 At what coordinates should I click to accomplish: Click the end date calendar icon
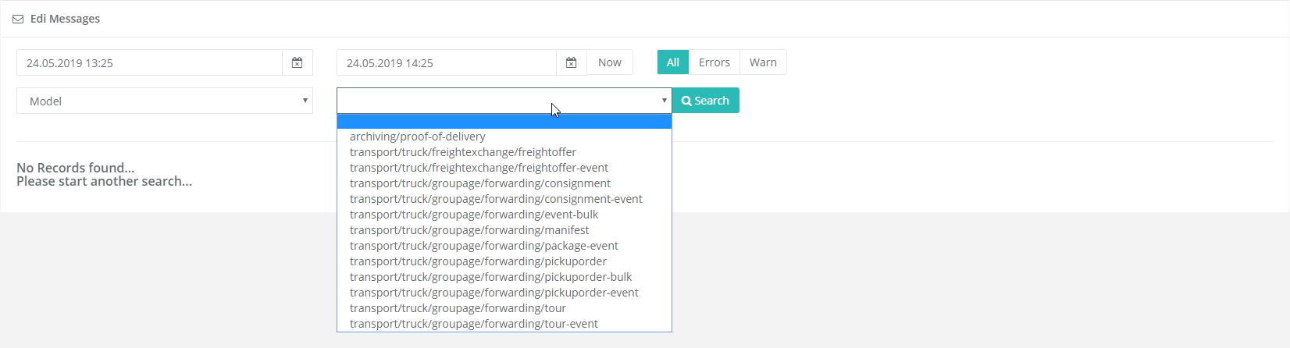tap(571, 62)
